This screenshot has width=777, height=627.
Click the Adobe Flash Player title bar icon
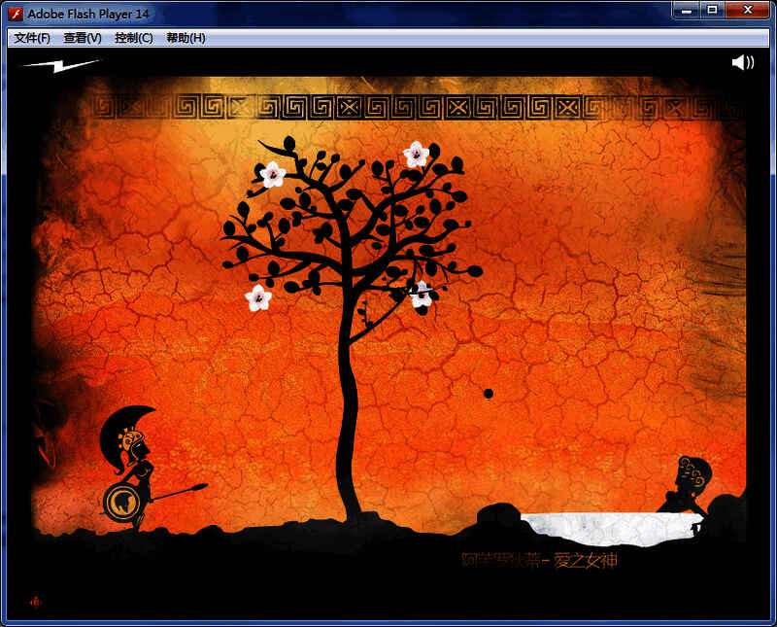(16, 13)
